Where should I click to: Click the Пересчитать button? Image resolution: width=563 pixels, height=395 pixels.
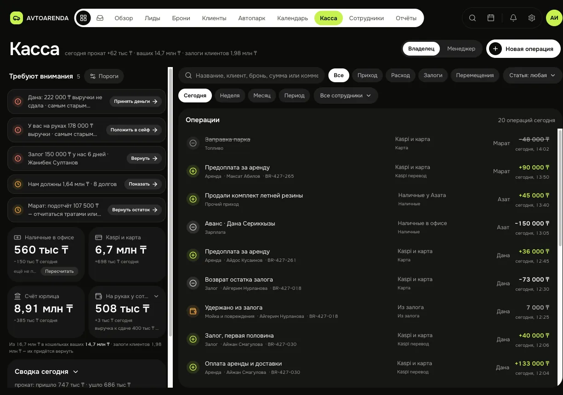(x=59, y=271)
